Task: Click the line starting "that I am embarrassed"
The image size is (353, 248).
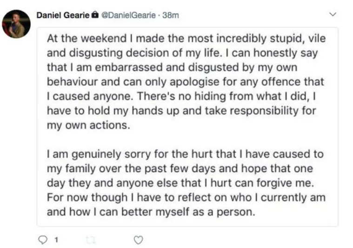Action: pos(172,68)
